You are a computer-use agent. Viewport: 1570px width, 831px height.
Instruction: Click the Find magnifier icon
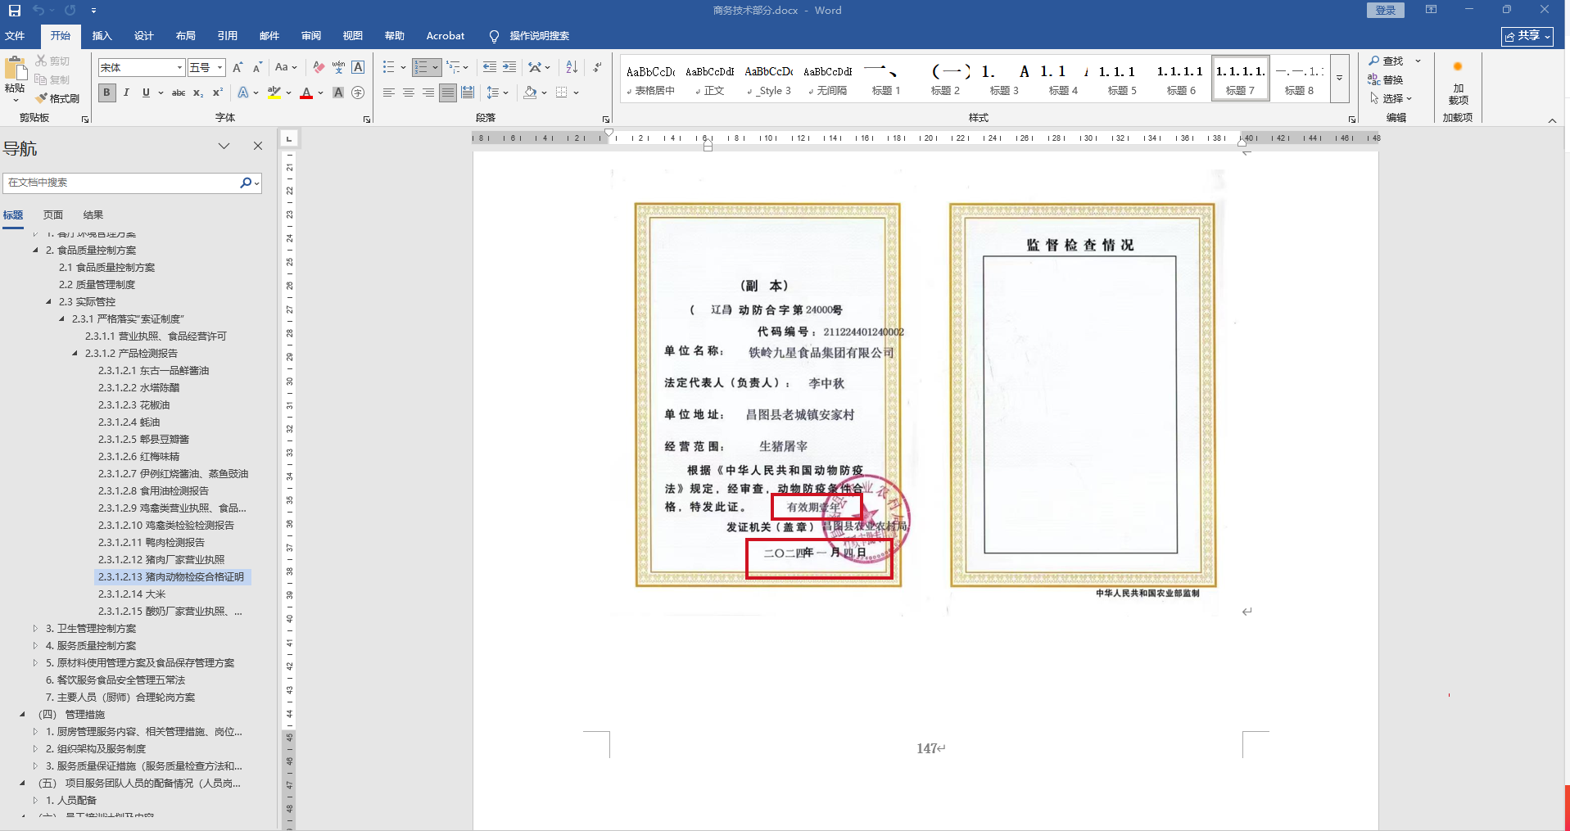coord(1374,61)
